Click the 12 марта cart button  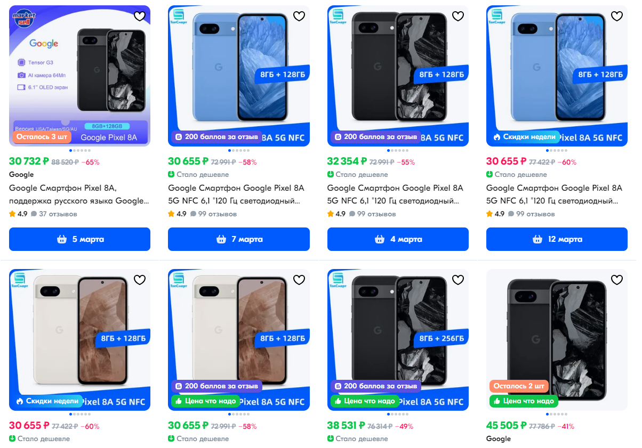pyautogui.click(x=557, y=239)
